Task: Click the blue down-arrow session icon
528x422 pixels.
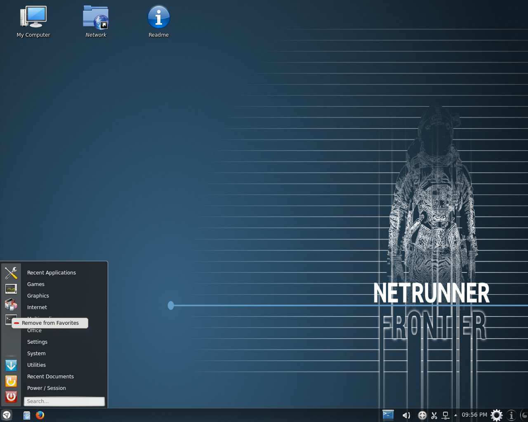Action: [11, 366]
